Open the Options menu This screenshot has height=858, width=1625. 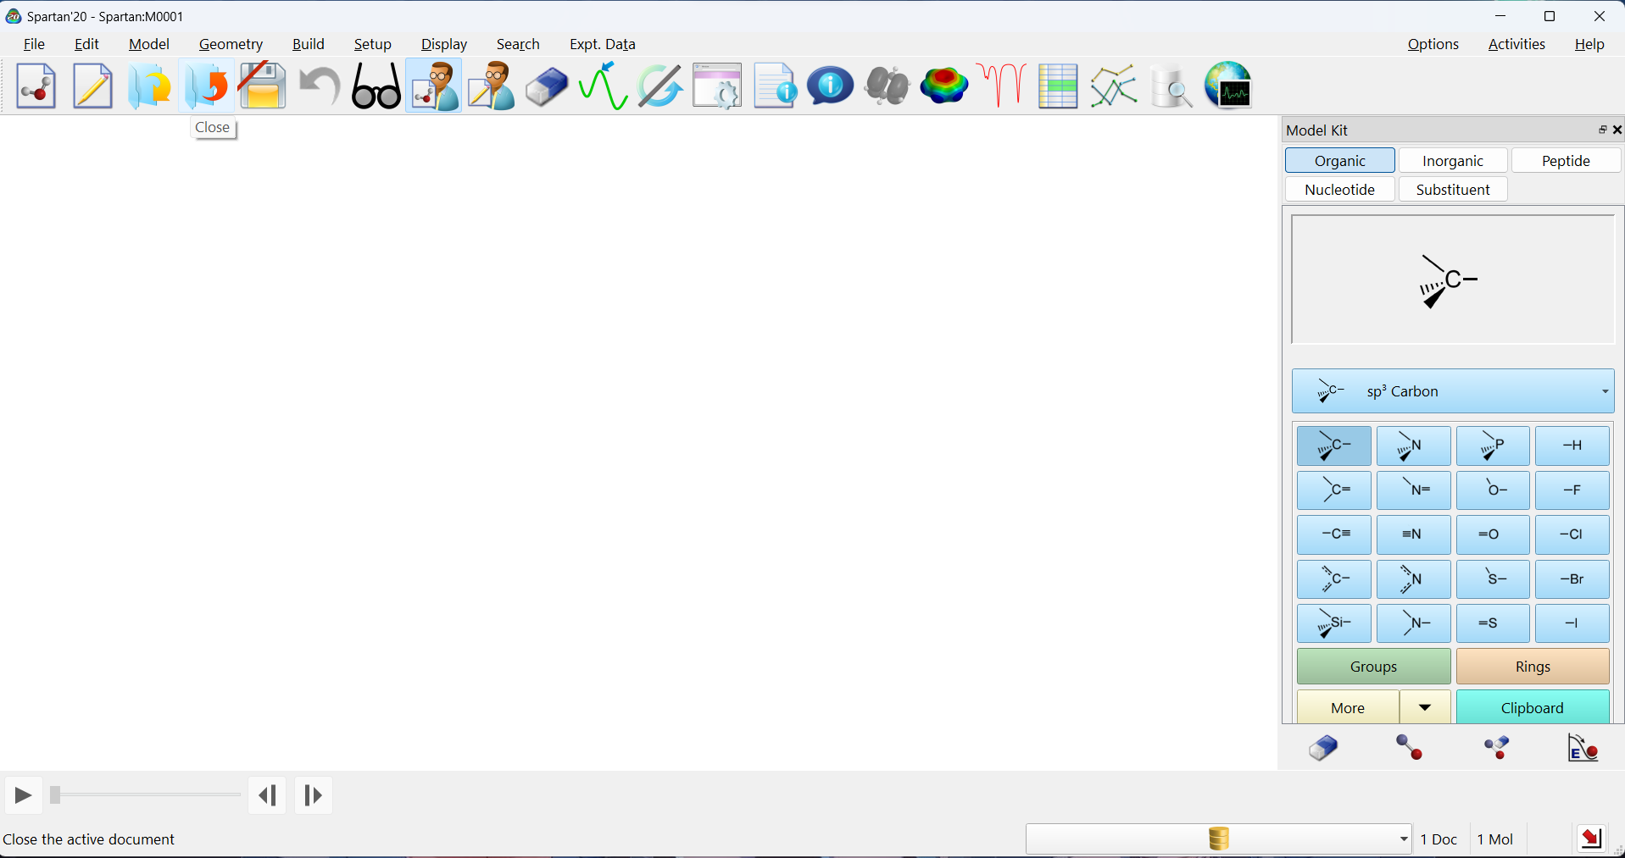1433,44
